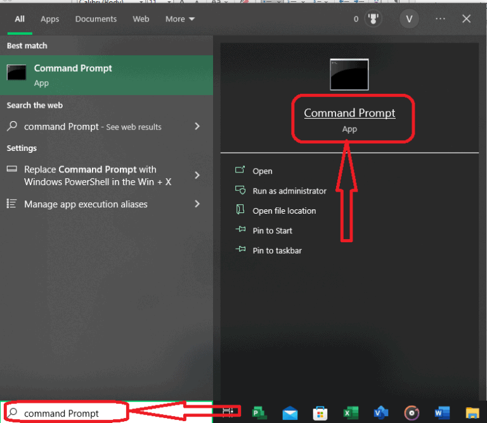Expand Replace Command Prompt setting arrow
Viewport: 487px width, 423px height.
click(x=197, y=175)
